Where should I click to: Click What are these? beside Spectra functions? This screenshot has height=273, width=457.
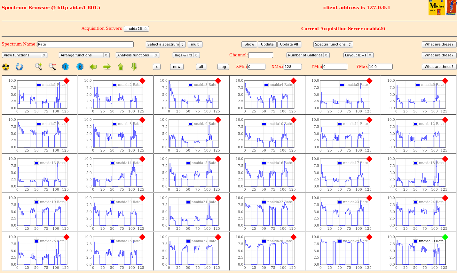click(439, 45)
